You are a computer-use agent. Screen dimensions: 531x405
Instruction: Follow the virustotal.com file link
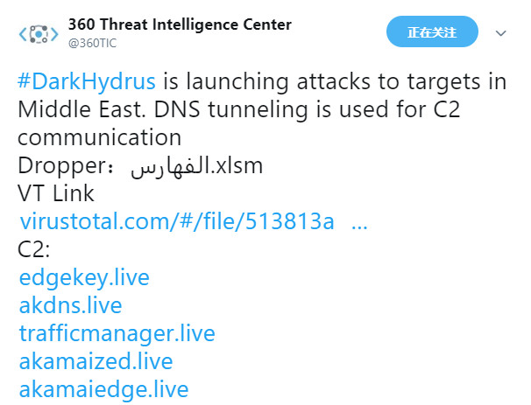(177, 221)
